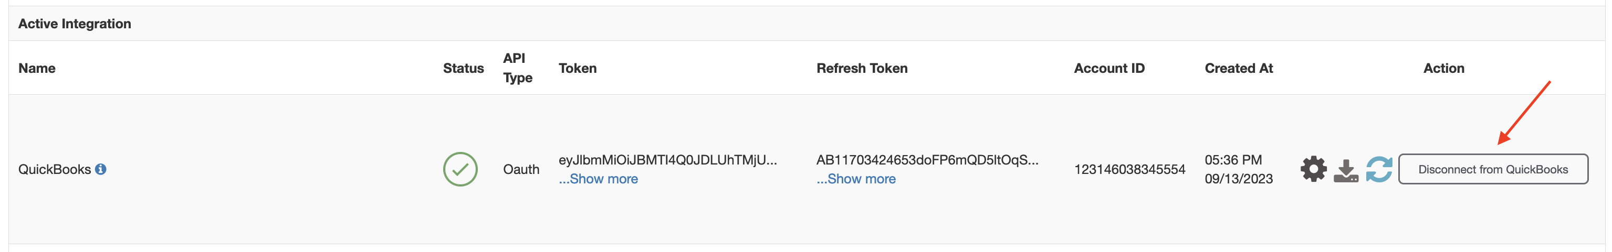The height and width of the screenshot is (252, 1612).
Task: Expand Refresh Token with Show more link
Action: [x=855, y=179]
